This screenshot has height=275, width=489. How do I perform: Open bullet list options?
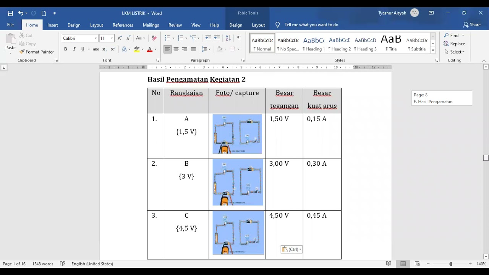point(173,38)
